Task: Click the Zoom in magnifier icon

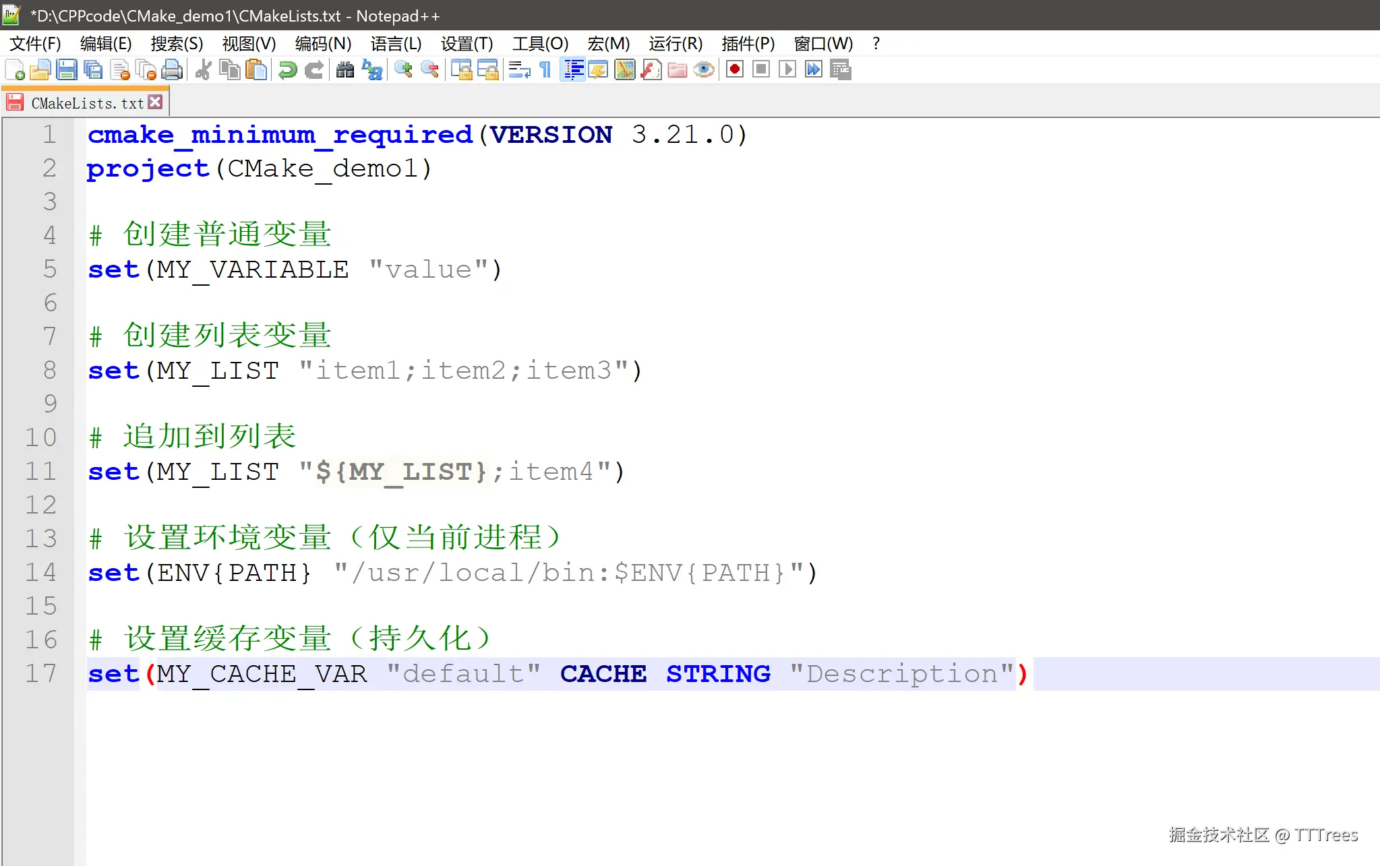Action: tap(403, 70)
